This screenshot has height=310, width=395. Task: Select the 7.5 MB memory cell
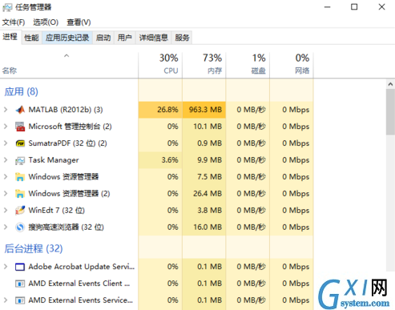tap(204, 177)
